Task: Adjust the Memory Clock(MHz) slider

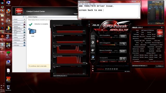Action: coord(109,52)
